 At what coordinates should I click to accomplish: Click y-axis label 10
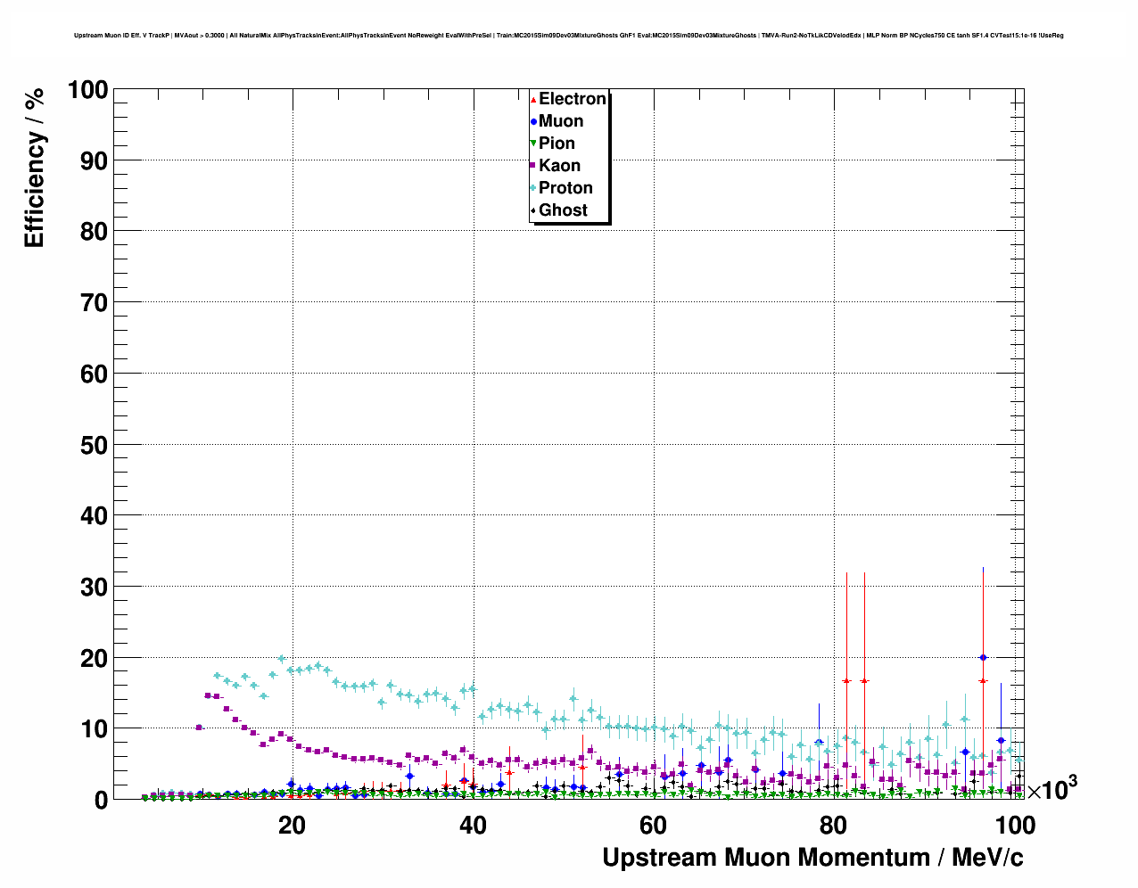pyautogui.click(x=94, y=729)
